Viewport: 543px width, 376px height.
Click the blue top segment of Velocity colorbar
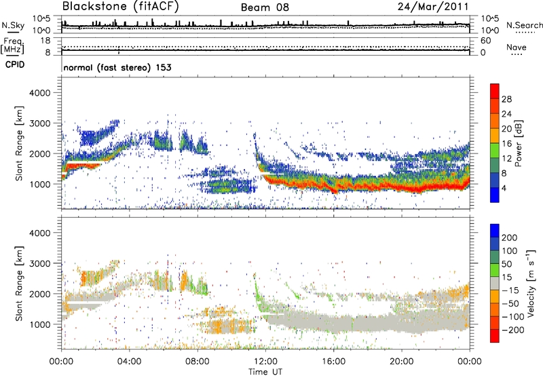pos(495,231)
